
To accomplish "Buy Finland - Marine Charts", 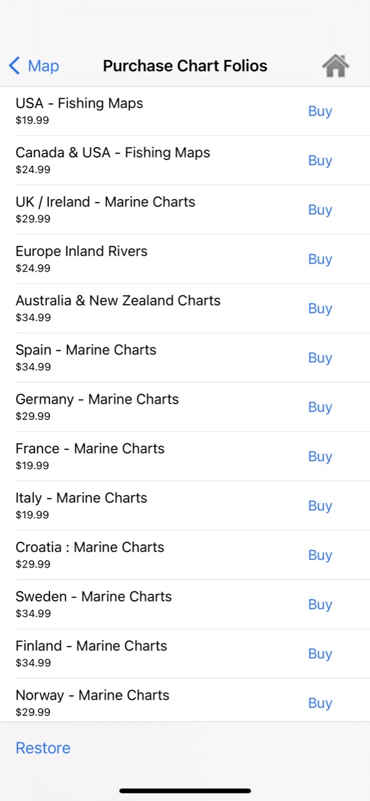I will pos(320,654).
